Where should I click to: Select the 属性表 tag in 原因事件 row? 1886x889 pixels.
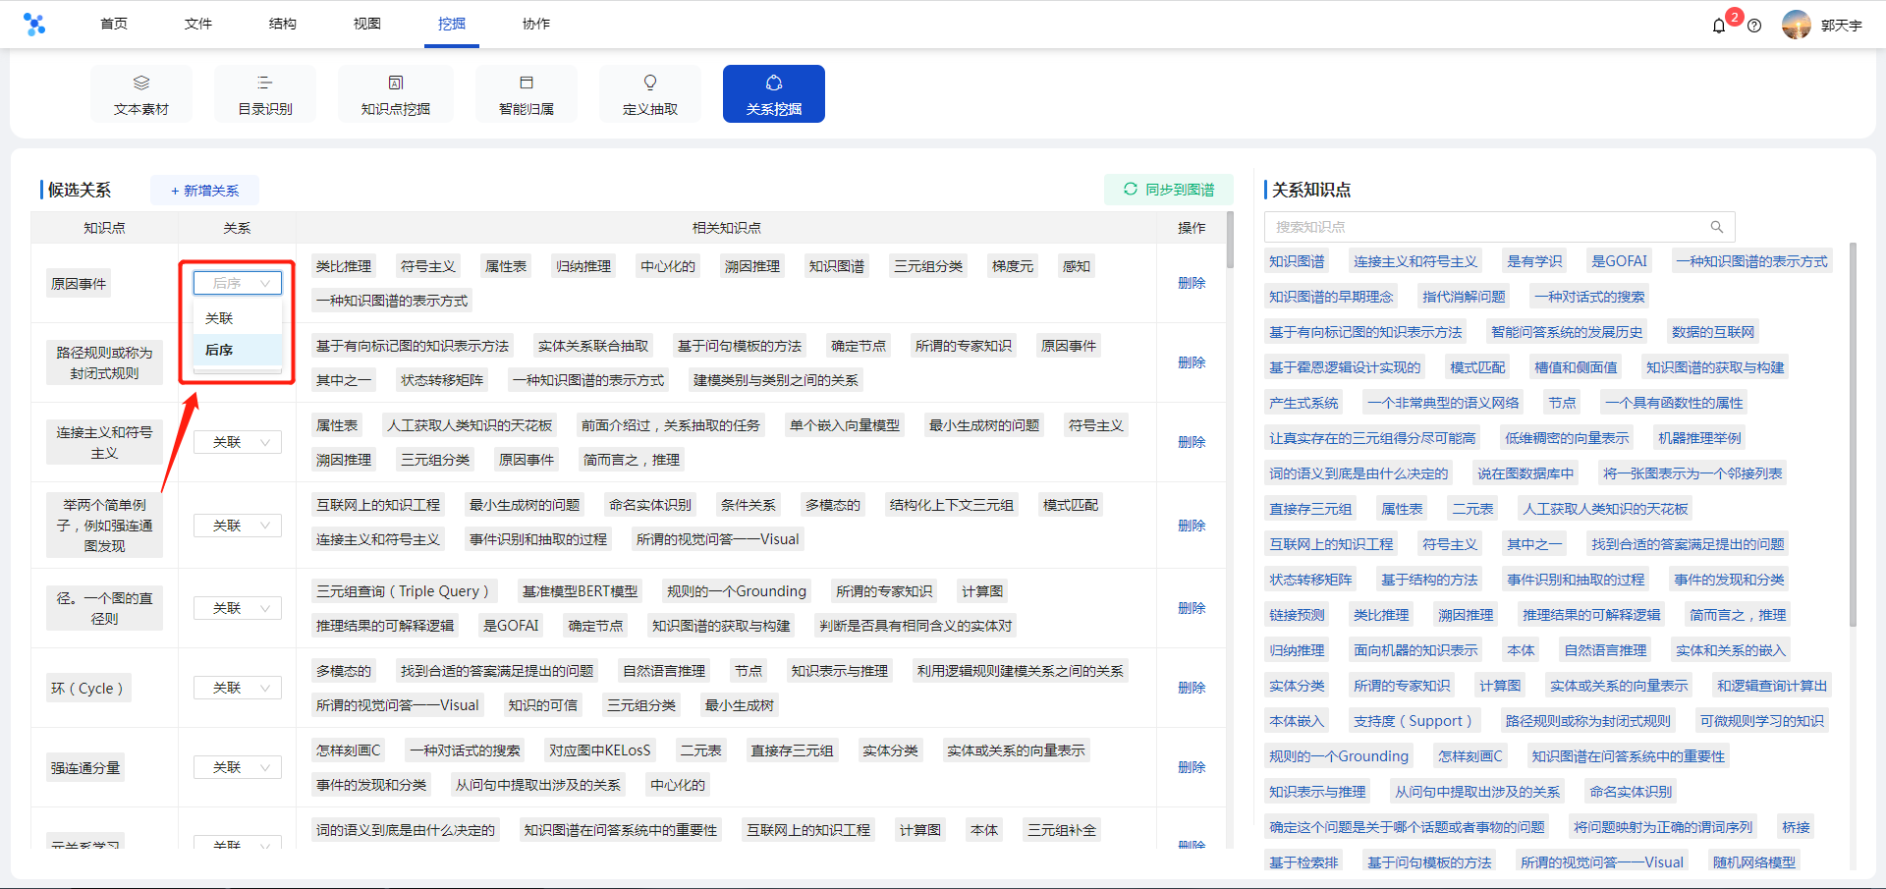click(x=506, y=266)
